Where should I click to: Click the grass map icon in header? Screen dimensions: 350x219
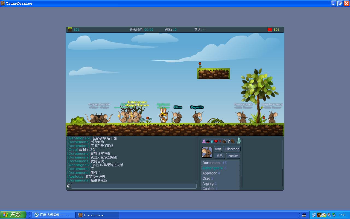click(70, 30)
